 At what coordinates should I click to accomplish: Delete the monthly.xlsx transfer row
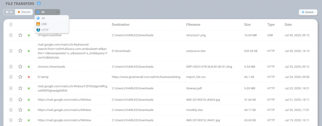pyautogui.click(x=11, y=110)
